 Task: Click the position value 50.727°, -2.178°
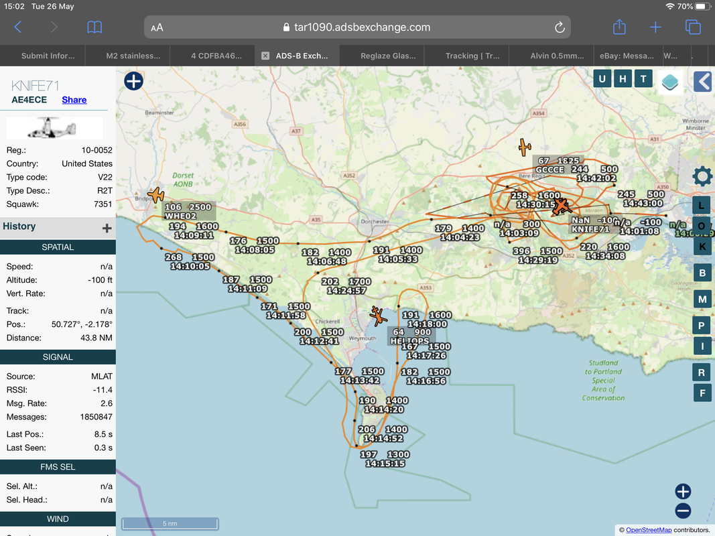point(82,324)
